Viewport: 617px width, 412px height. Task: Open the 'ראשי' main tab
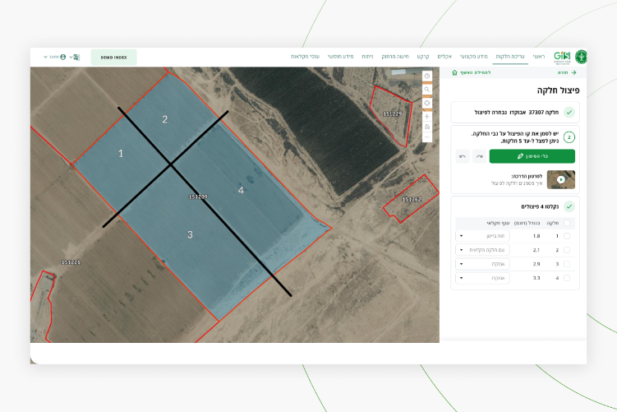pyautogui.click(x=539, y=57)
